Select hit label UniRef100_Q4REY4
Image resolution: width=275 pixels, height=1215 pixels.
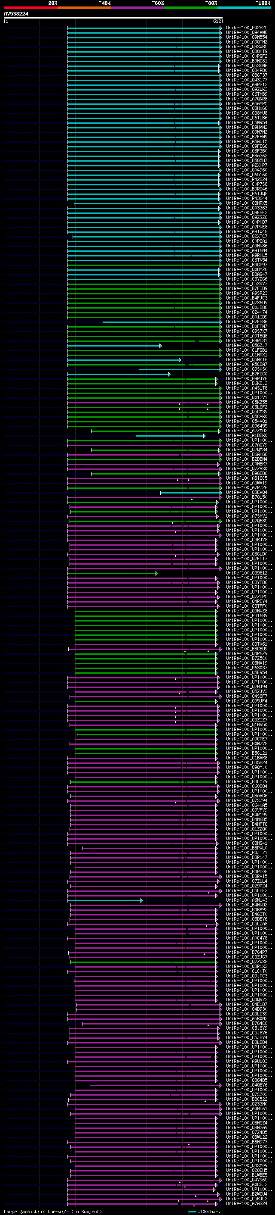coord(247,601)
